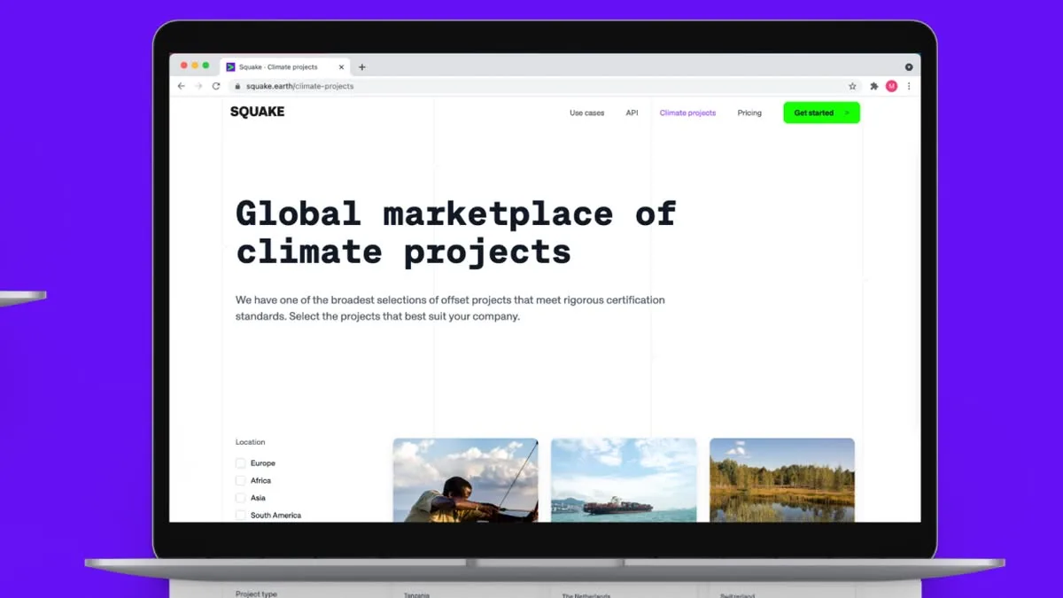
Task: Open the profile avatar M
Action: pos(891,86)
